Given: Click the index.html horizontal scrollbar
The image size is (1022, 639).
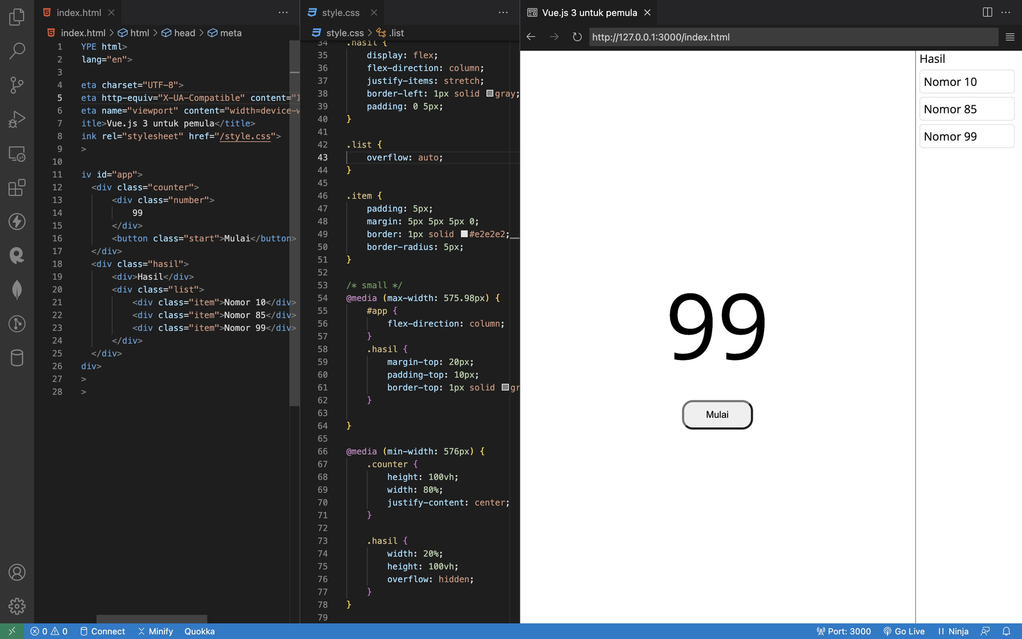Looking at the screenshot, I should (152, 619).
